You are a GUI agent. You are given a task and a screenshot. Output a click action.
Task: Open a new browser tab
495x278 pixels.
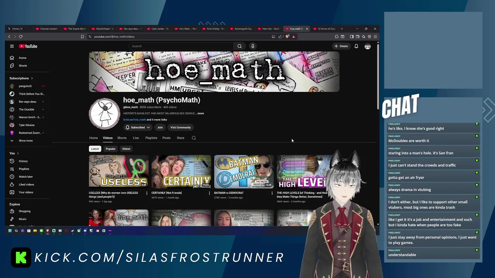point(341,29)
